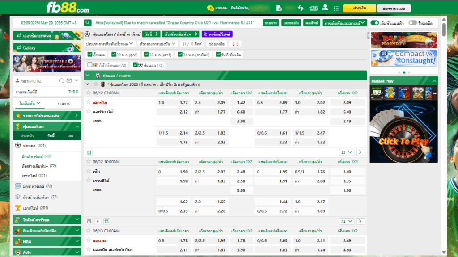Select the วันนี้ tab in sidebar
The height and width of the screenshot is (257, 458).
coord(51,136)
